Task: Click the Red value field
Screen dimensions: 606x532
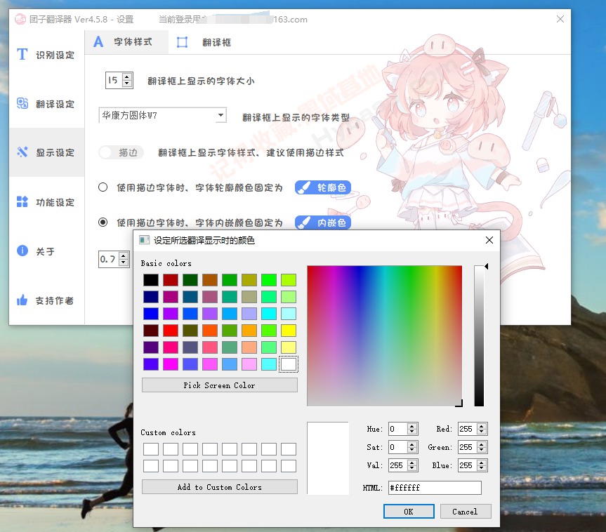Action: [467, 429]
